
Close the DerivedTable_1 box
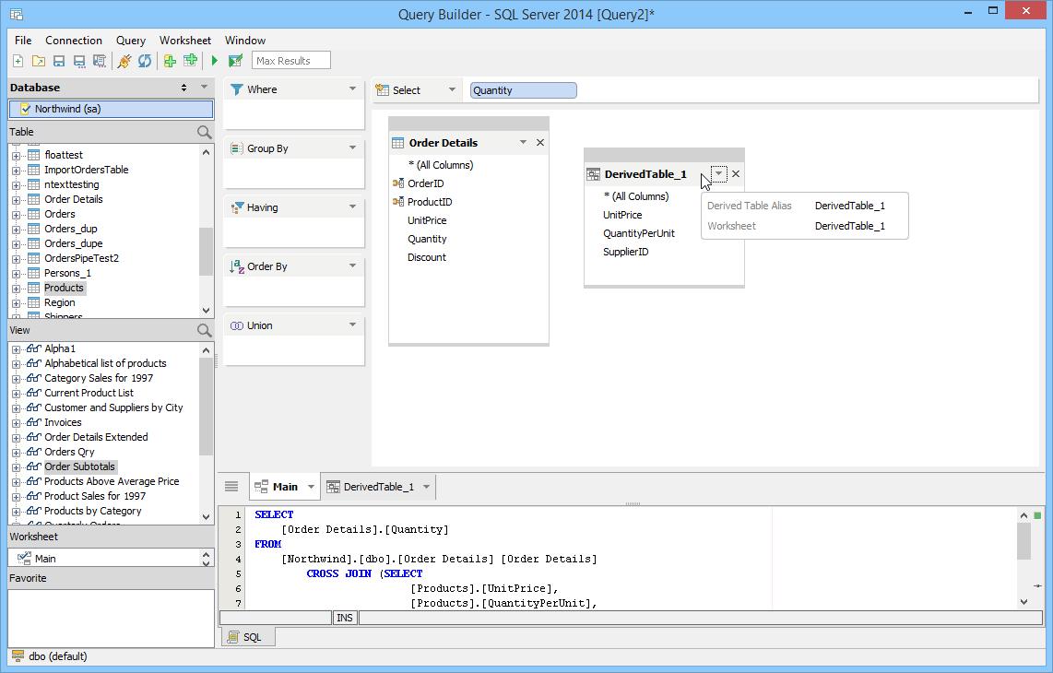tap(736, 174)
